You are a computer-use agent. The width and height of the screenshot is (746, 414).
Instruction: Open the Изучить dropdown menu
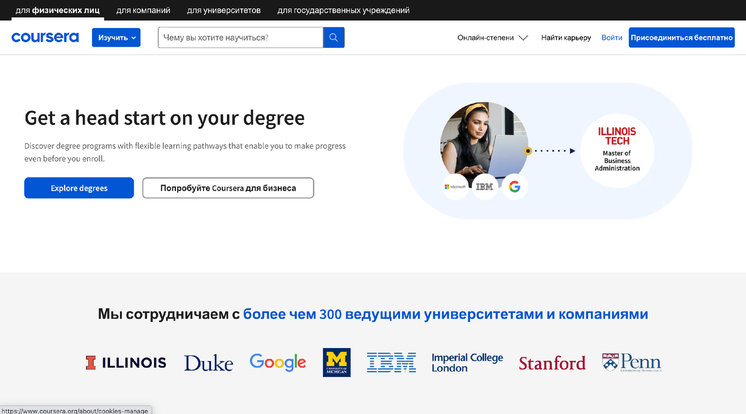[x=116, y=37]
